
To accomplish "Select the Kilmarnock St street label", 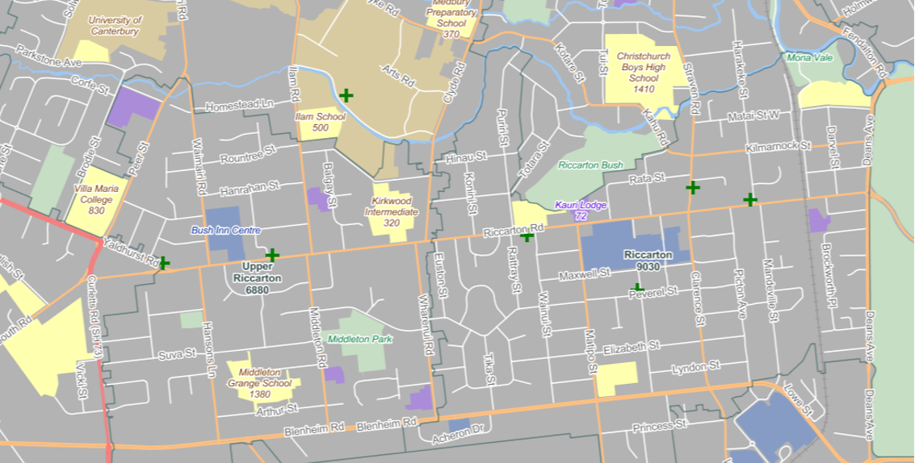I will (779, 147).
